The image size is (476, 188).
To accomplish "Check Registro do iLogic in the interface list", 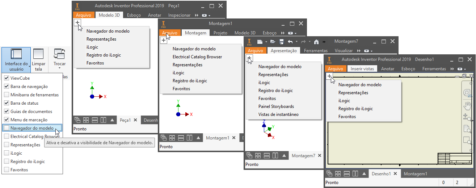I will (x=7, y=162).
